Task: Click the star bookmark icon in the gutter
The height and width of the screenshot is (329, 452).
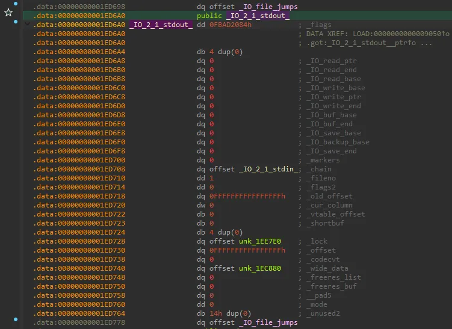Action: 8,13
